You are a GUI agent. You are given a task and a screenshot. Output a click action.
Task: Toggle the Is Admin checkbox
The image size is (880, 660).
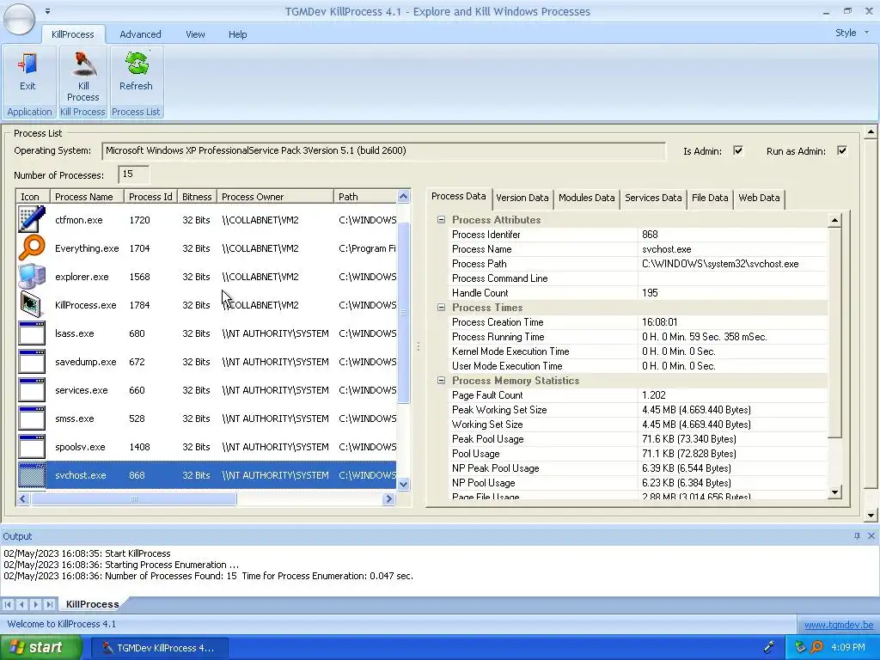(x=738, y=150)
